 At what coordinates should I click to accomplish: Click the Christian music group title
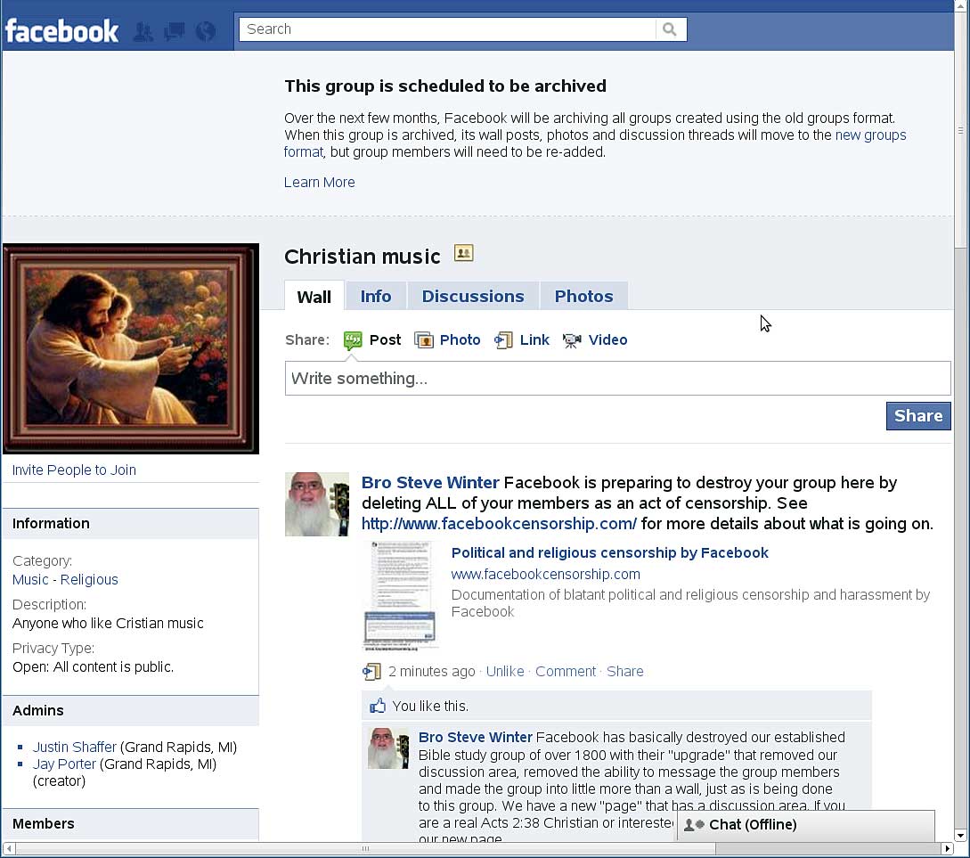[362, 256]
